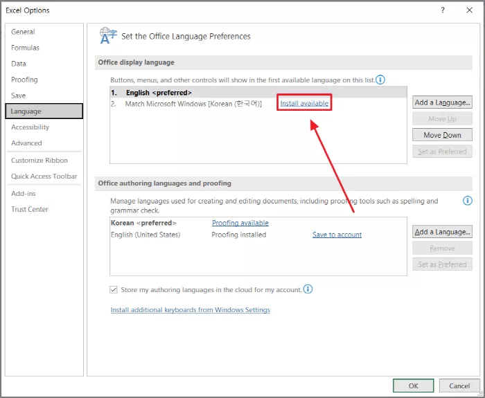Screen dimensions: 485x398
Task: Click the question mark help button
Action: tap(443, 10)
